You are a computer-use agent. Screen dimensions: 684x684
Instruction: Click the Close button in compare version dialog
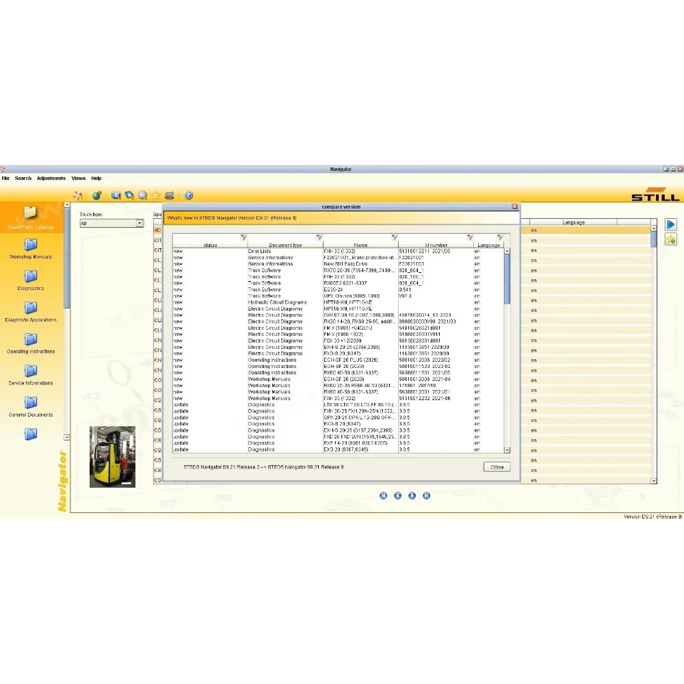tap(497, 466)
